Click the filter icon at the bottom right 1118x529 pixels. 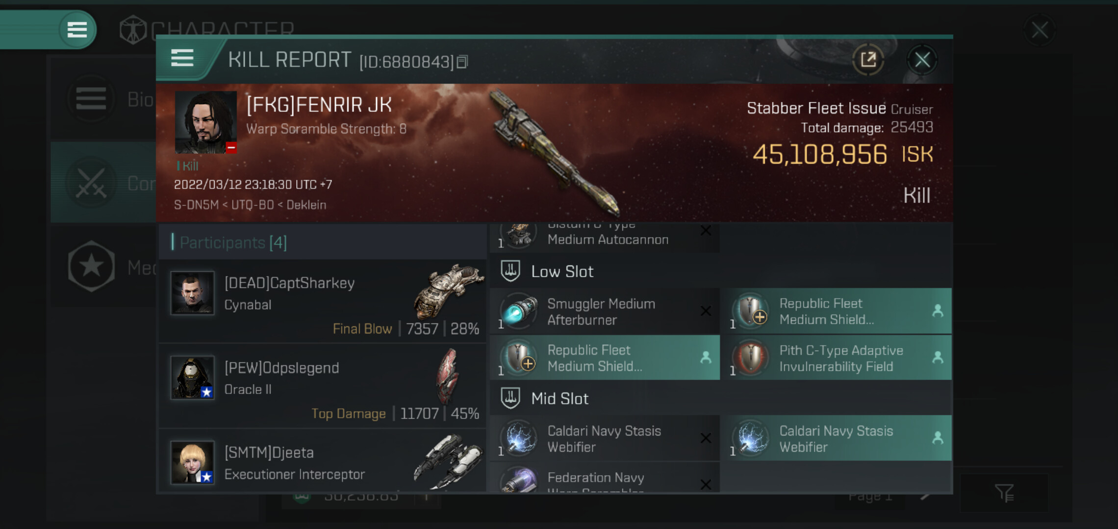point(1004,493)
